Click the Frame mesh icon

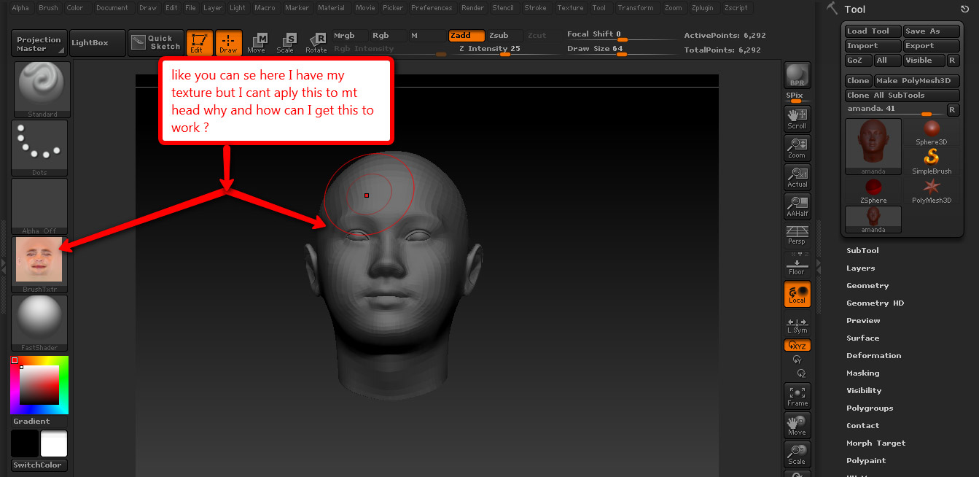click(x=797, y=395)
